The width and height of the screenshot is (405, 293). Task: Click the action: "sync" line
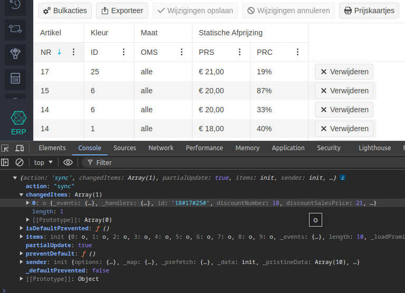coord(50,186)
